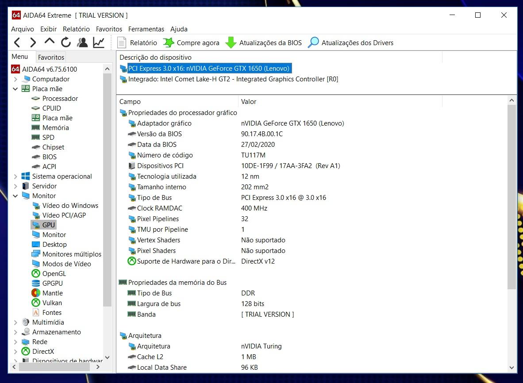Collapse the Placa mãe tree node

pyautogui.click(x=15, y=88)
